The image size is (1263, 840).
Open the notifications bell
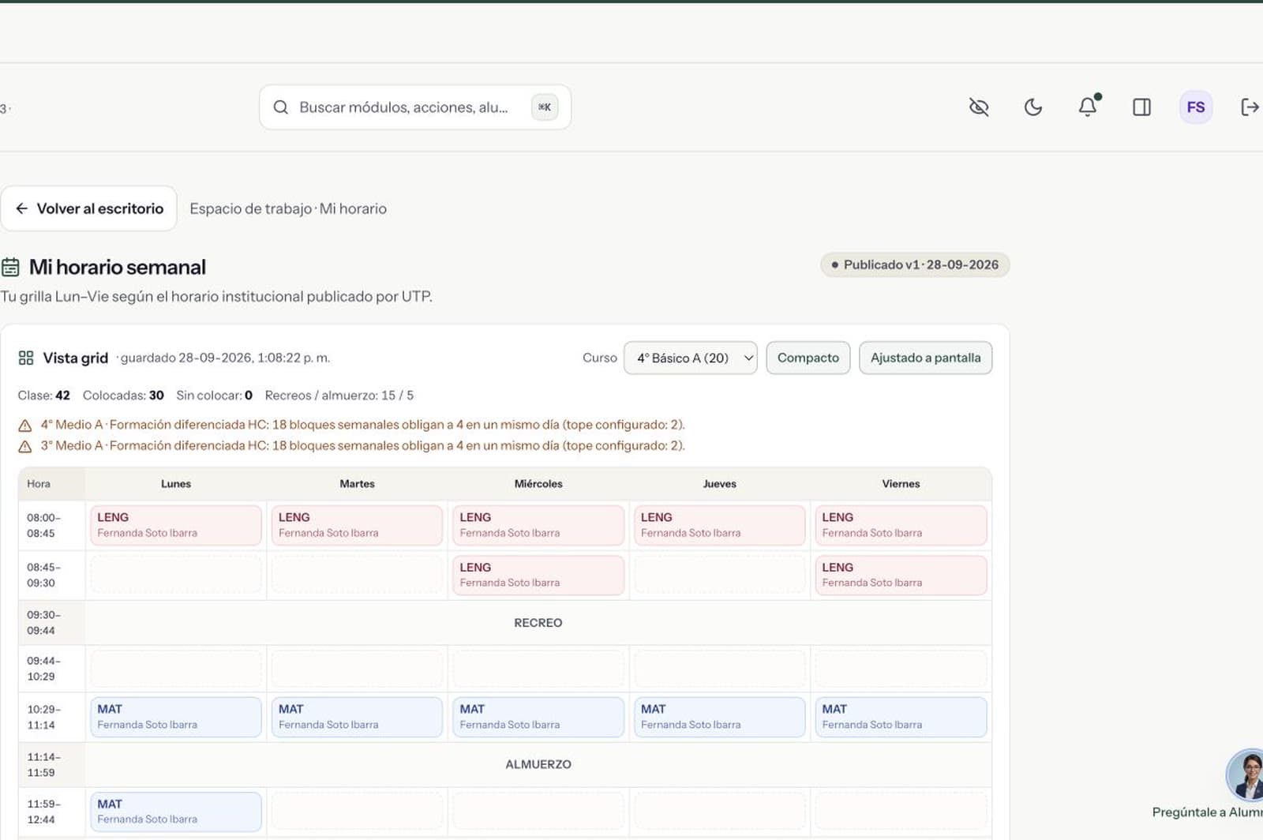1088,107
